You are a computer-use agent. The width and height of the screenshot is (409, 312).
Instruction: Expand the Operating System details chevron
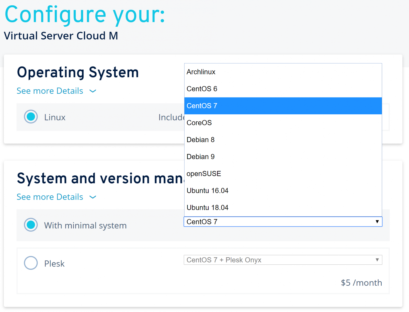coord(93,91)
